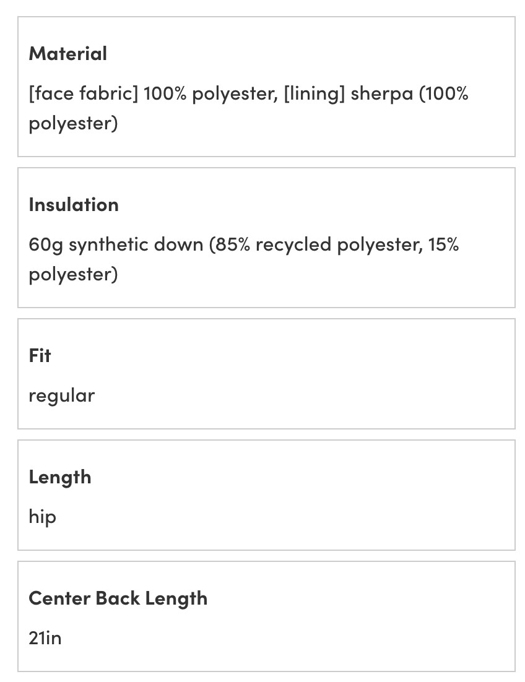Select the 'hip' length value
This screenshot has height=682, width=525.
(x=42, y=517)
